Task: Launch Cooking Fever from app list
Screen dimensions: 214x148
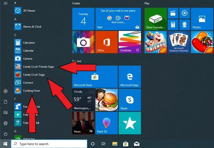Action: 31,91
